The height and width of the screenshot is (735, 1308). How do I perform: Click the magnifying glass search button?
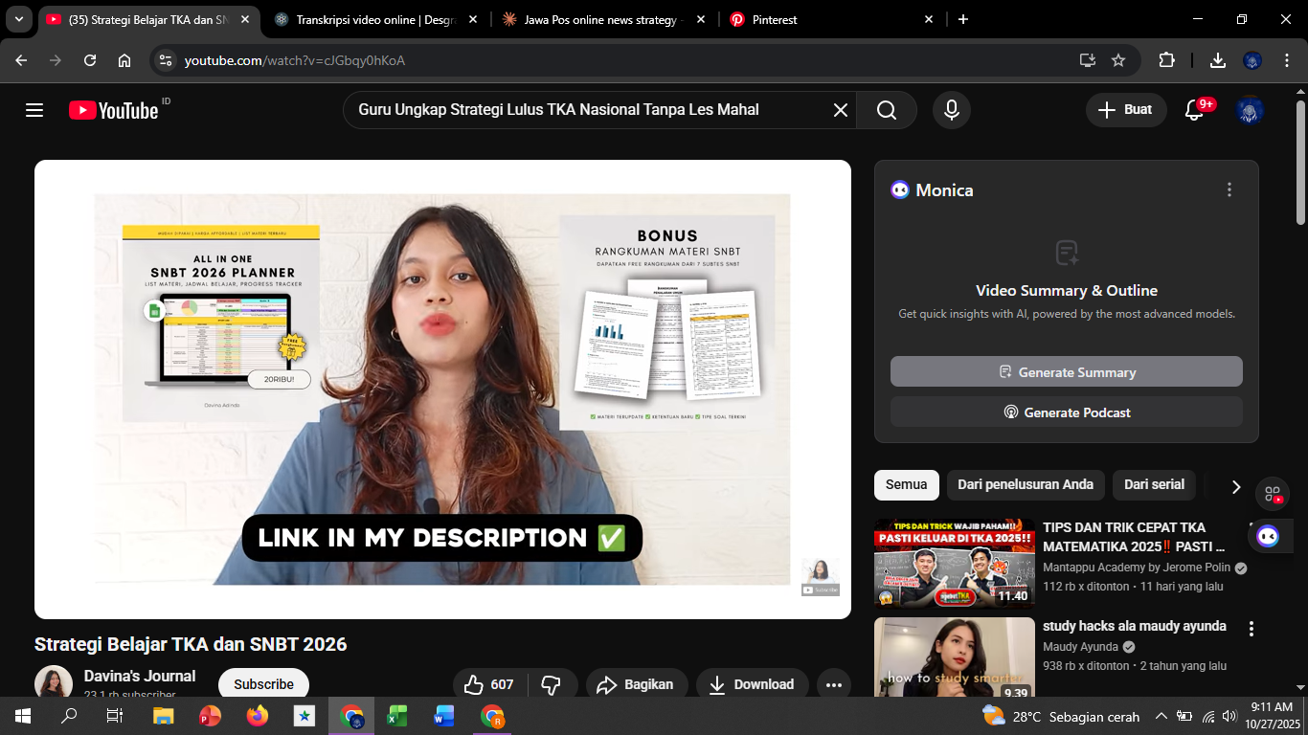click(887, 110)
